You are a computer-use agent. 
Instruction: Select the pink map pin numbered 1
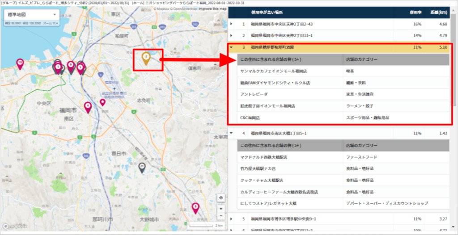(x=58, y=69)
